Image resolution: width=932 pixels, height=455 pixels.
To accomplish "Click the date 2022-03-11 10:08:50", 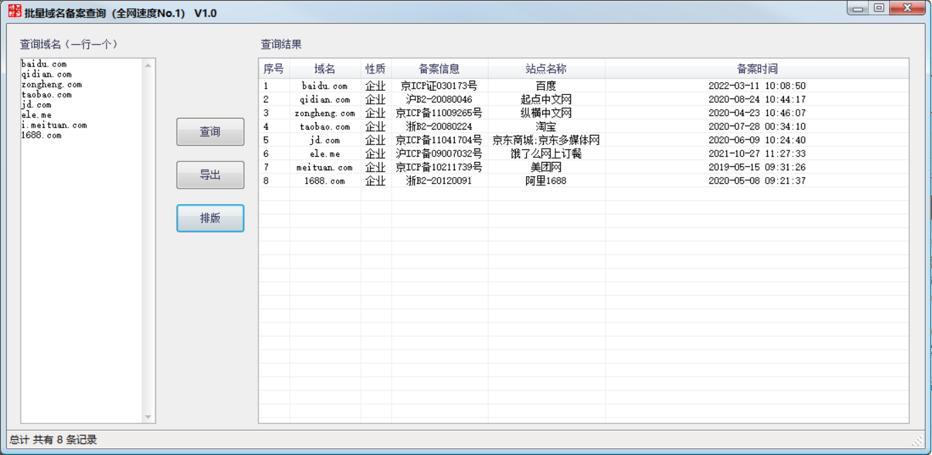I will coord(757,86).
